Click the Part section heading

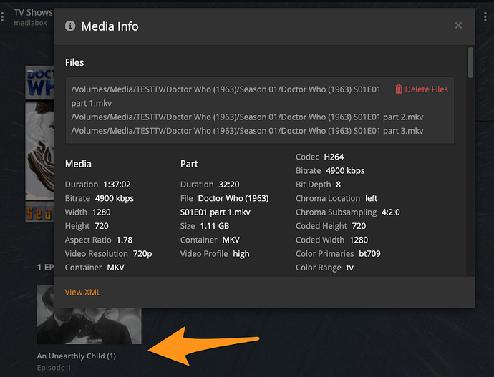click(x=189, y=164)
